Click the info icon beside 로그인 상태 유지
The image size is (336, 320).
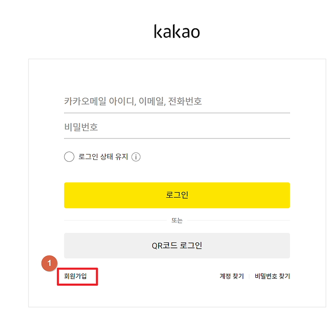(136, 157)
